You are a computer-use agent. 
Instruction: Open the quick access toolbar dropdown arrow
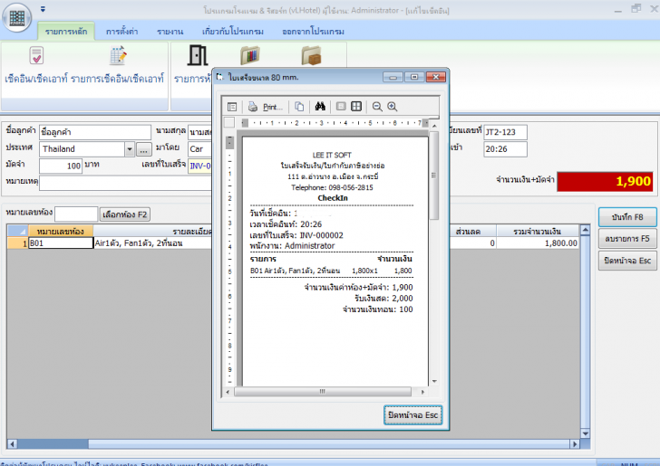(x=43, y=9)
